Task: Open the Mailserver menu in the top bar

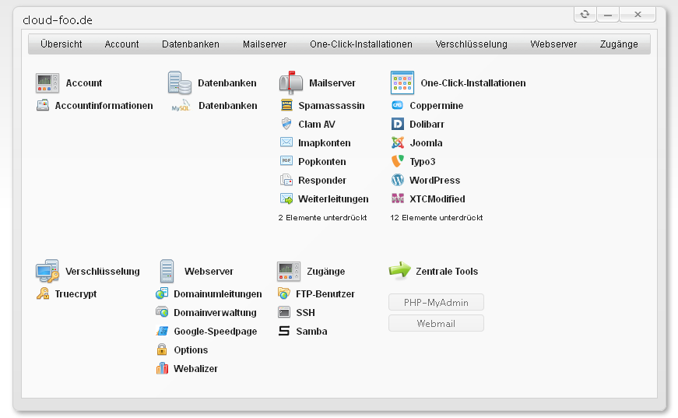Action: tap(265, 44)
